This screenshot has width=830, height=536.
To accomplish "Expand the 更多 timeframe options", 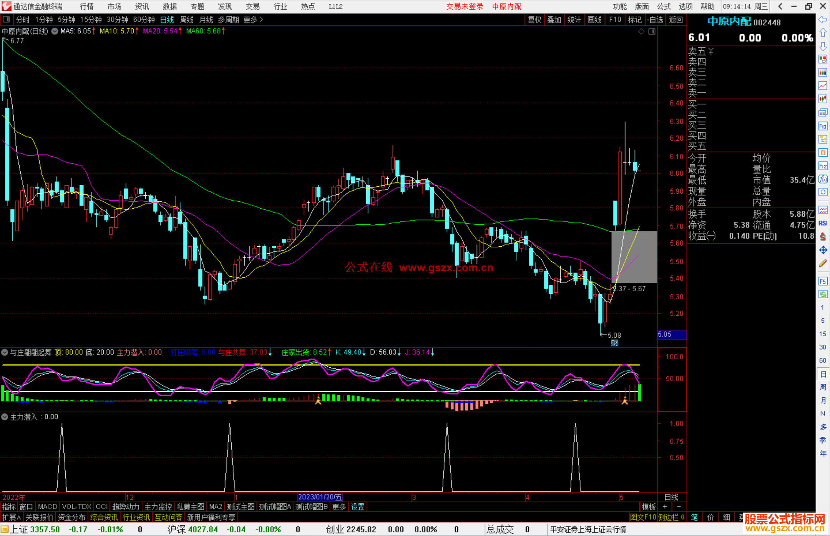I will coord(253,20).
